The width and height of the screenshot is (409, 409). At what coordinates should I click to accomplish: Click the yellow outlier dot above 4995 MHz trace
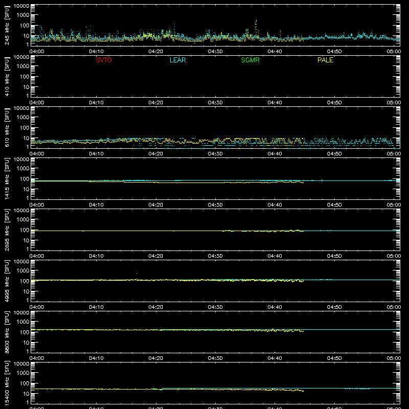(137, 274)
